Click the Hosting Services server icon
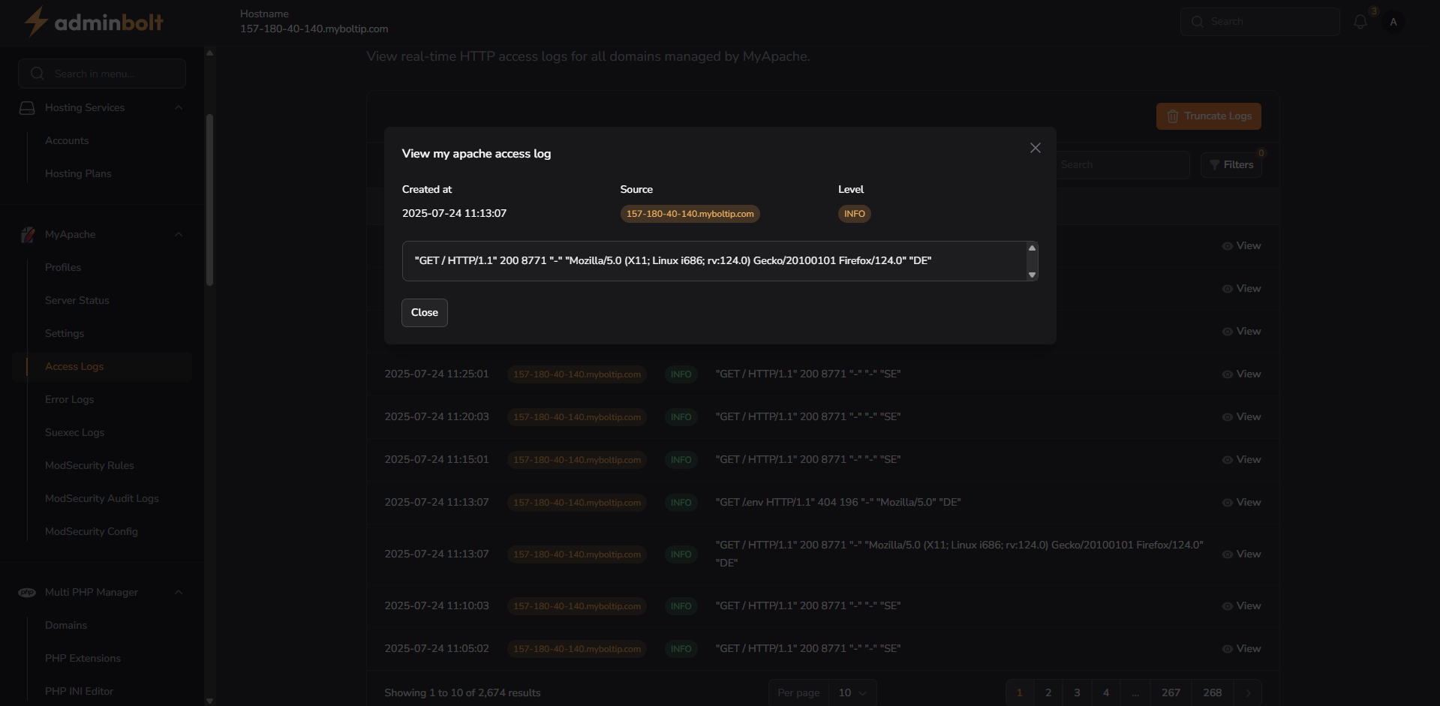The image size is (1440, 706). [28, 107]
